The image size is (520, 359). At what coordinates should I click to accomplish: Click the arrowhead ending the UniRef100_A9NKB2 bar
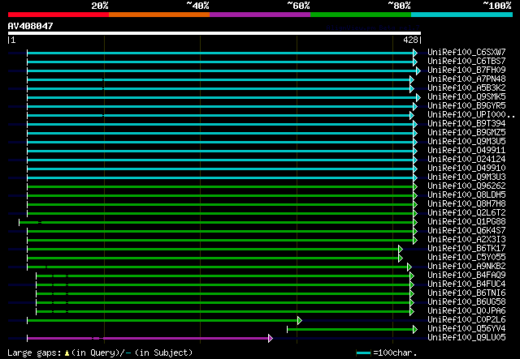[409, 267]
